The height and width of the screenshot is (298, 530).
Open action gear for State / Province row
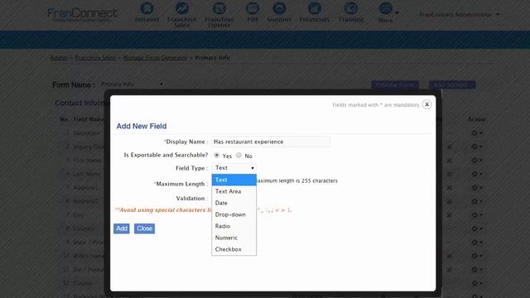pyautogui.click(x=477, y=243)
